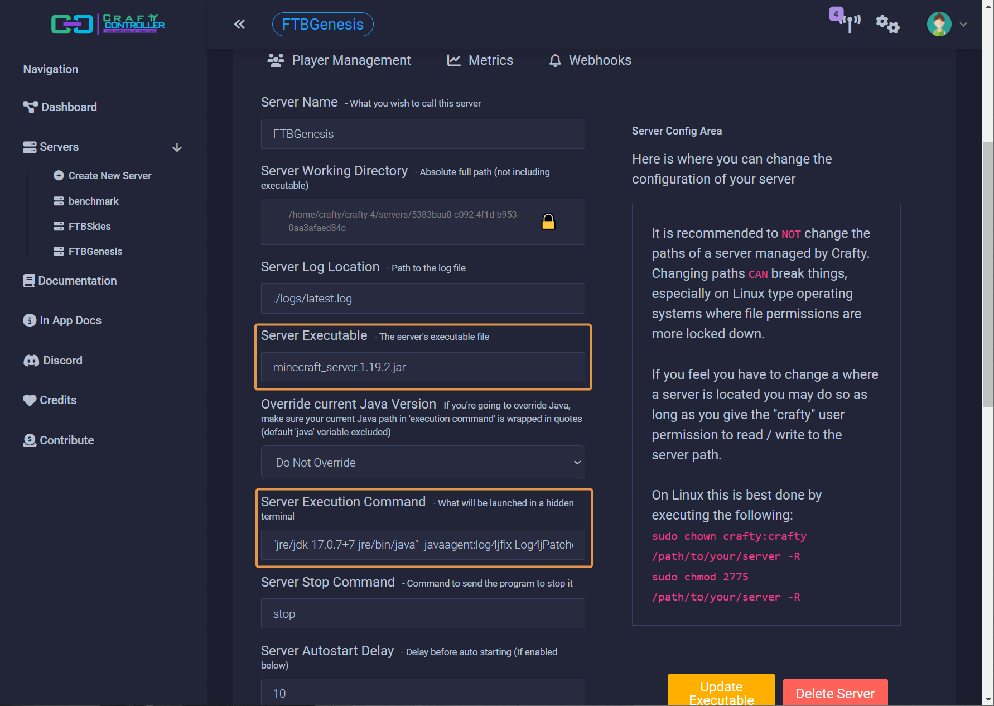The image size is (994, 706).
Task: Click the FTBGenesis title badge
Action: [x=323, y=25]
